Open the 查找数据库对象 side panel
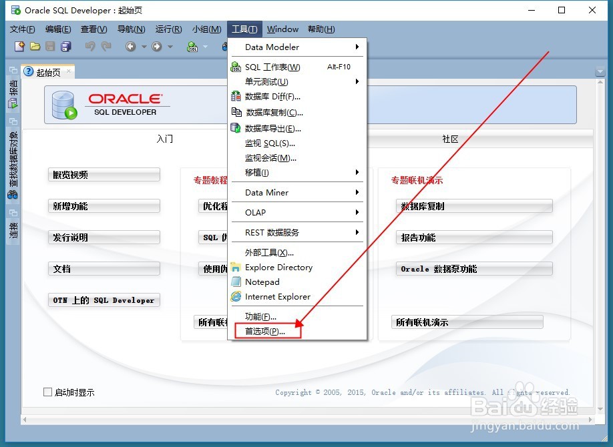Image resolution: width=613 pixels, height=447 pixels. [13, 165]
